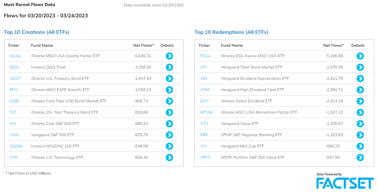Screen dimensions: 378x193
Task: Select net flow value -5,196.98
Action: coord(334,56)
